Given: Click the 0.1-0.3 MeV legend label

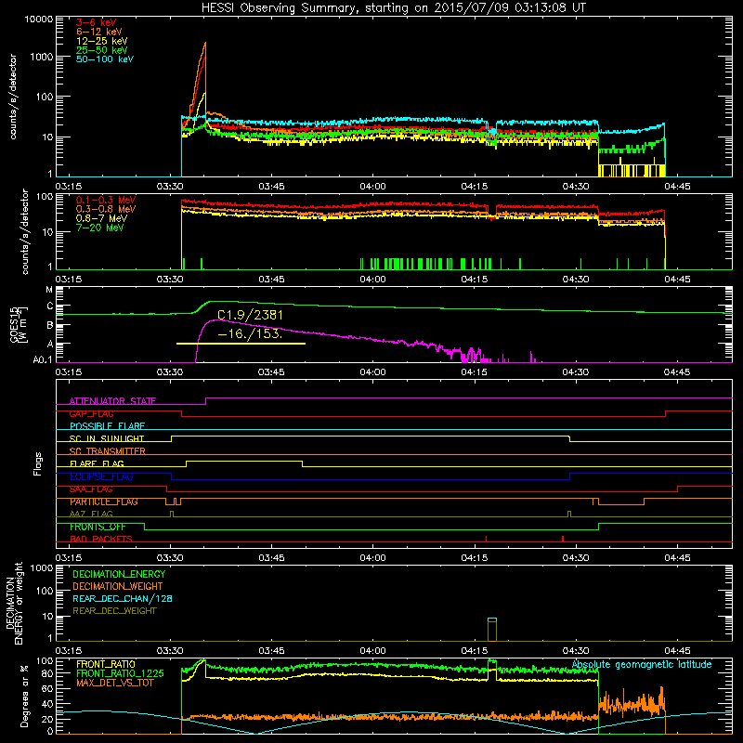Looking at the screenshot, I should (x=106, y=200).
